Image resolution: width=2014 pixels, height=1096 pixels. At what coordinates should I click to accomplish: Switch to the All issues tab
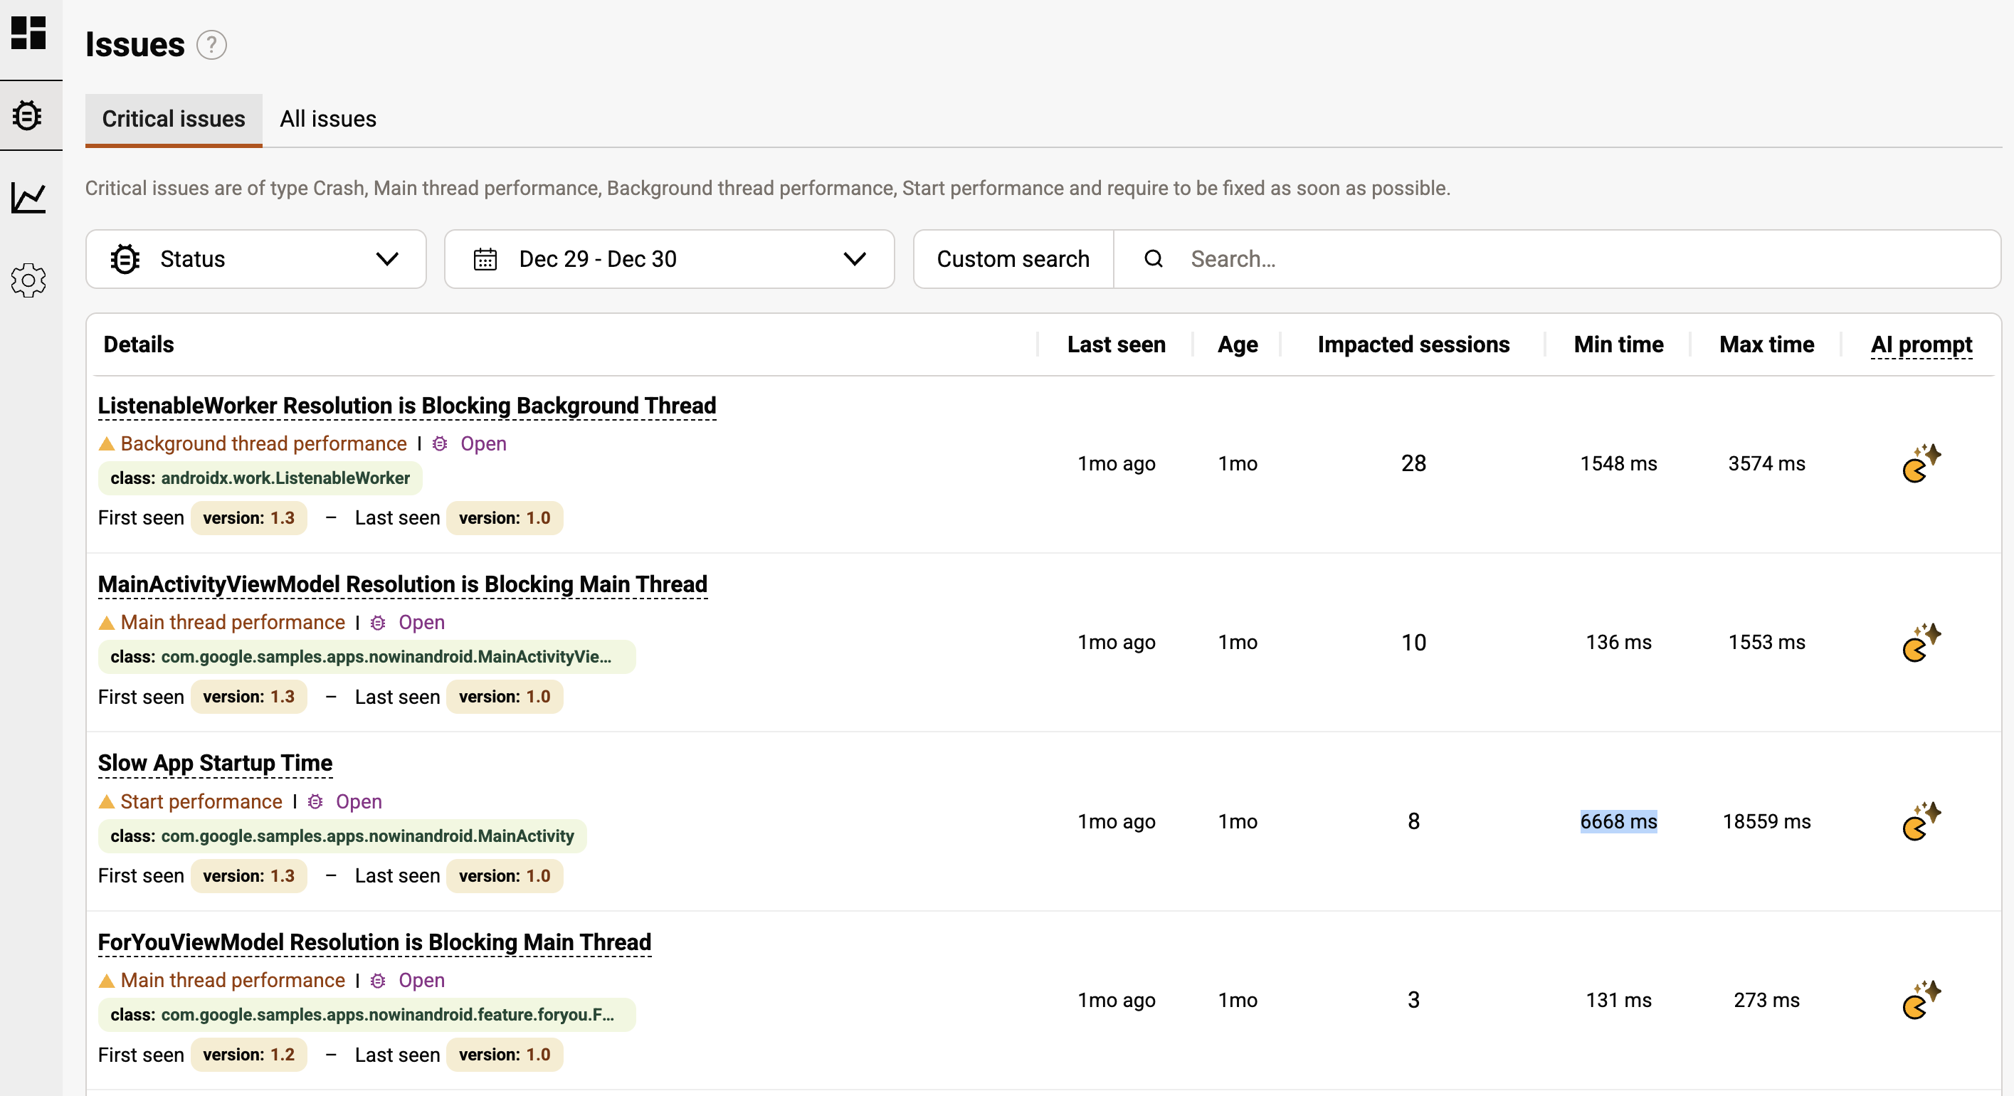point(327,119)
